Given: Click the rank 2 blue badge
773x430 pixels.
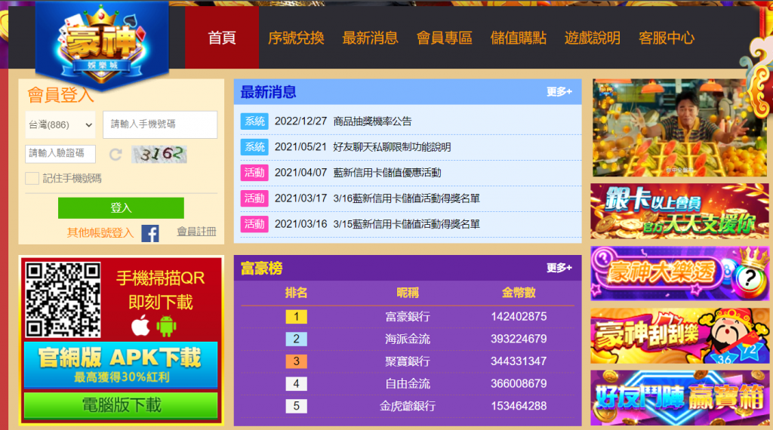Looking at the screenshot, I should click(x=296, y=339).
